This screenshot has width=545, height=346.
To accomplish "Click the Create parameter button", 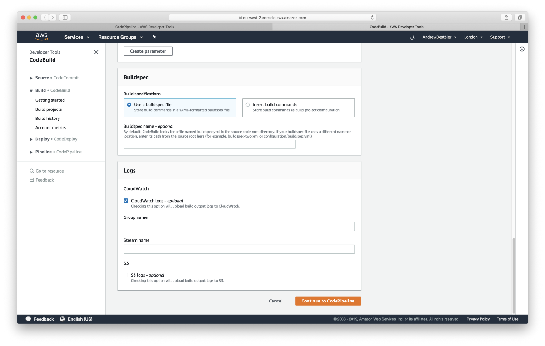I will (x=148, y=51).
